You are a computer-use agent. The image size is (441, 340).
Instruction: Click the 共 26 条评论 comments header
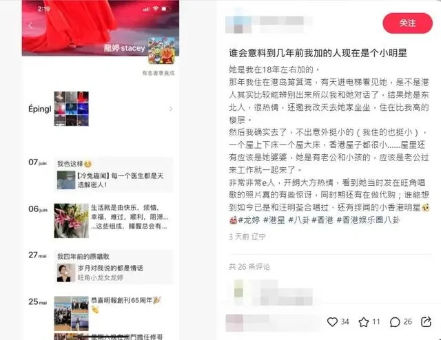(249, 266)
